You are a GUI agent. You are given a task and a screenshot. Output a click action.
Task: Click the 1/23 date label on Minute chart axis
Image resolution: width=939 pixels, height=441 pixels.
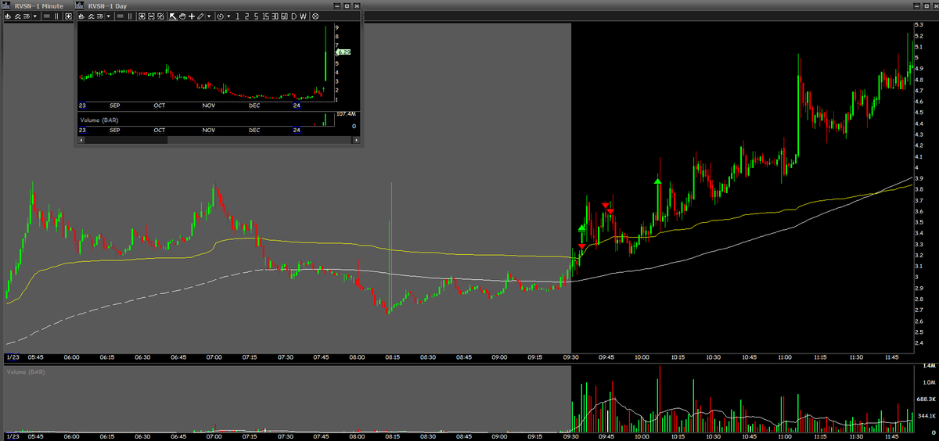coord(12,357)
